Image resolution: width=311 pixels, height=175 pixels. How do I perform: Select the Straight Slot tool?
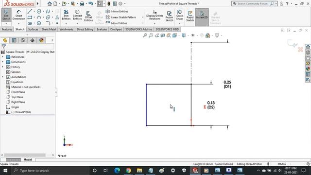(x=30, y=23)
